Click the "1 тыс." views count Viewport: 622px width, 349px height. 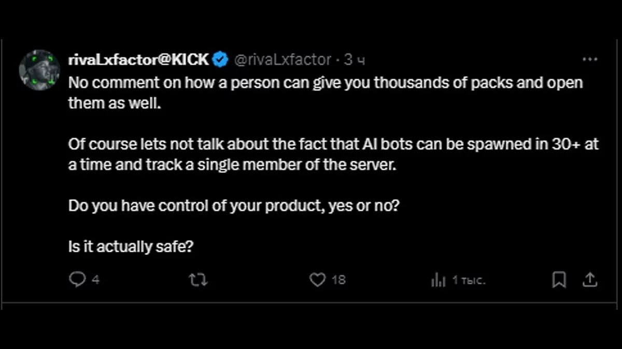tap(468, 280)
